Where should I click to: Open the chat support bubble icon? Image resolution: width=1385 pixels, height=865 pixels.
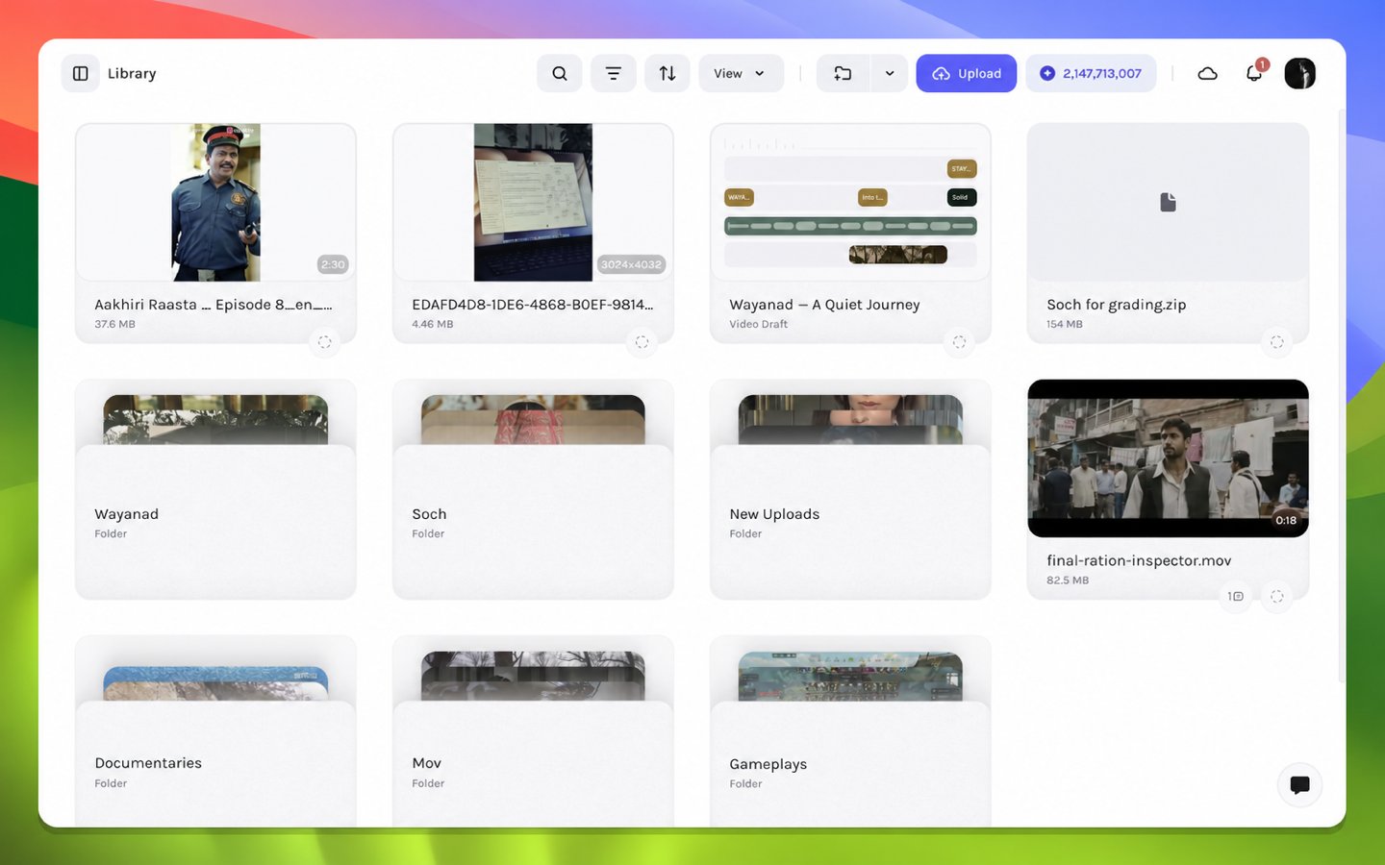tap(1299, 785)
